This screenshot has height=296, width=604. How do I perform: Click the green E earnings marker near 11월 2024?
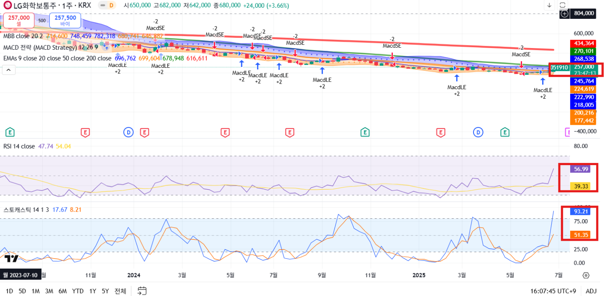(x=365, y=132)
